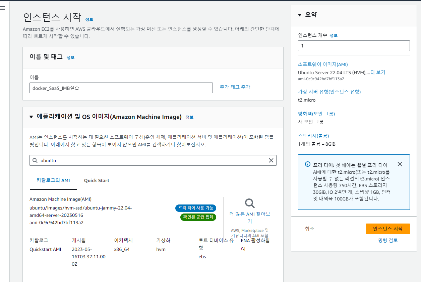Click 정보 link next to 이름 및 태그
Viewport: 421px width, 282px height.
(x=70, y=57)
